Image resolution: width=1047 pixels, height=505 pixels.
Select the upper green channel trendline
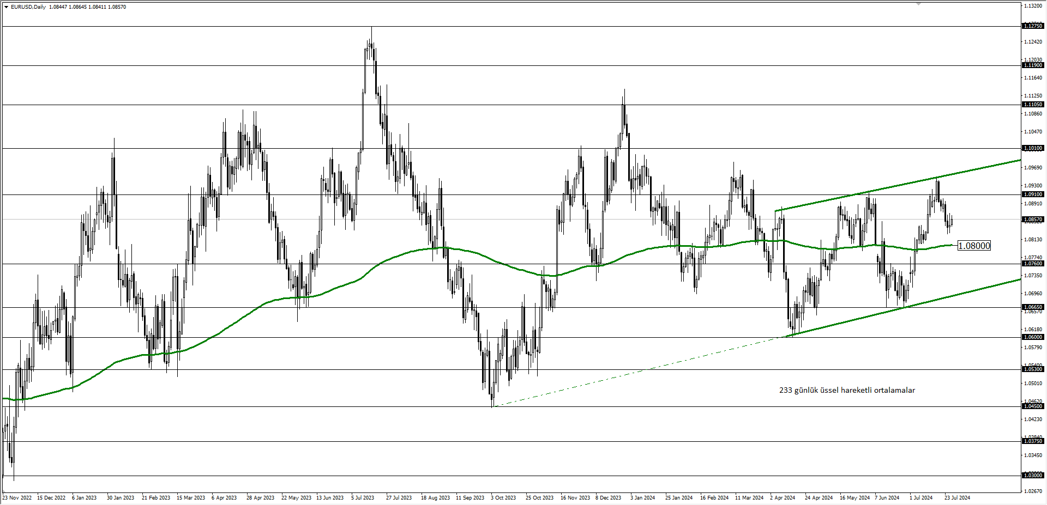tap(898, 185)
